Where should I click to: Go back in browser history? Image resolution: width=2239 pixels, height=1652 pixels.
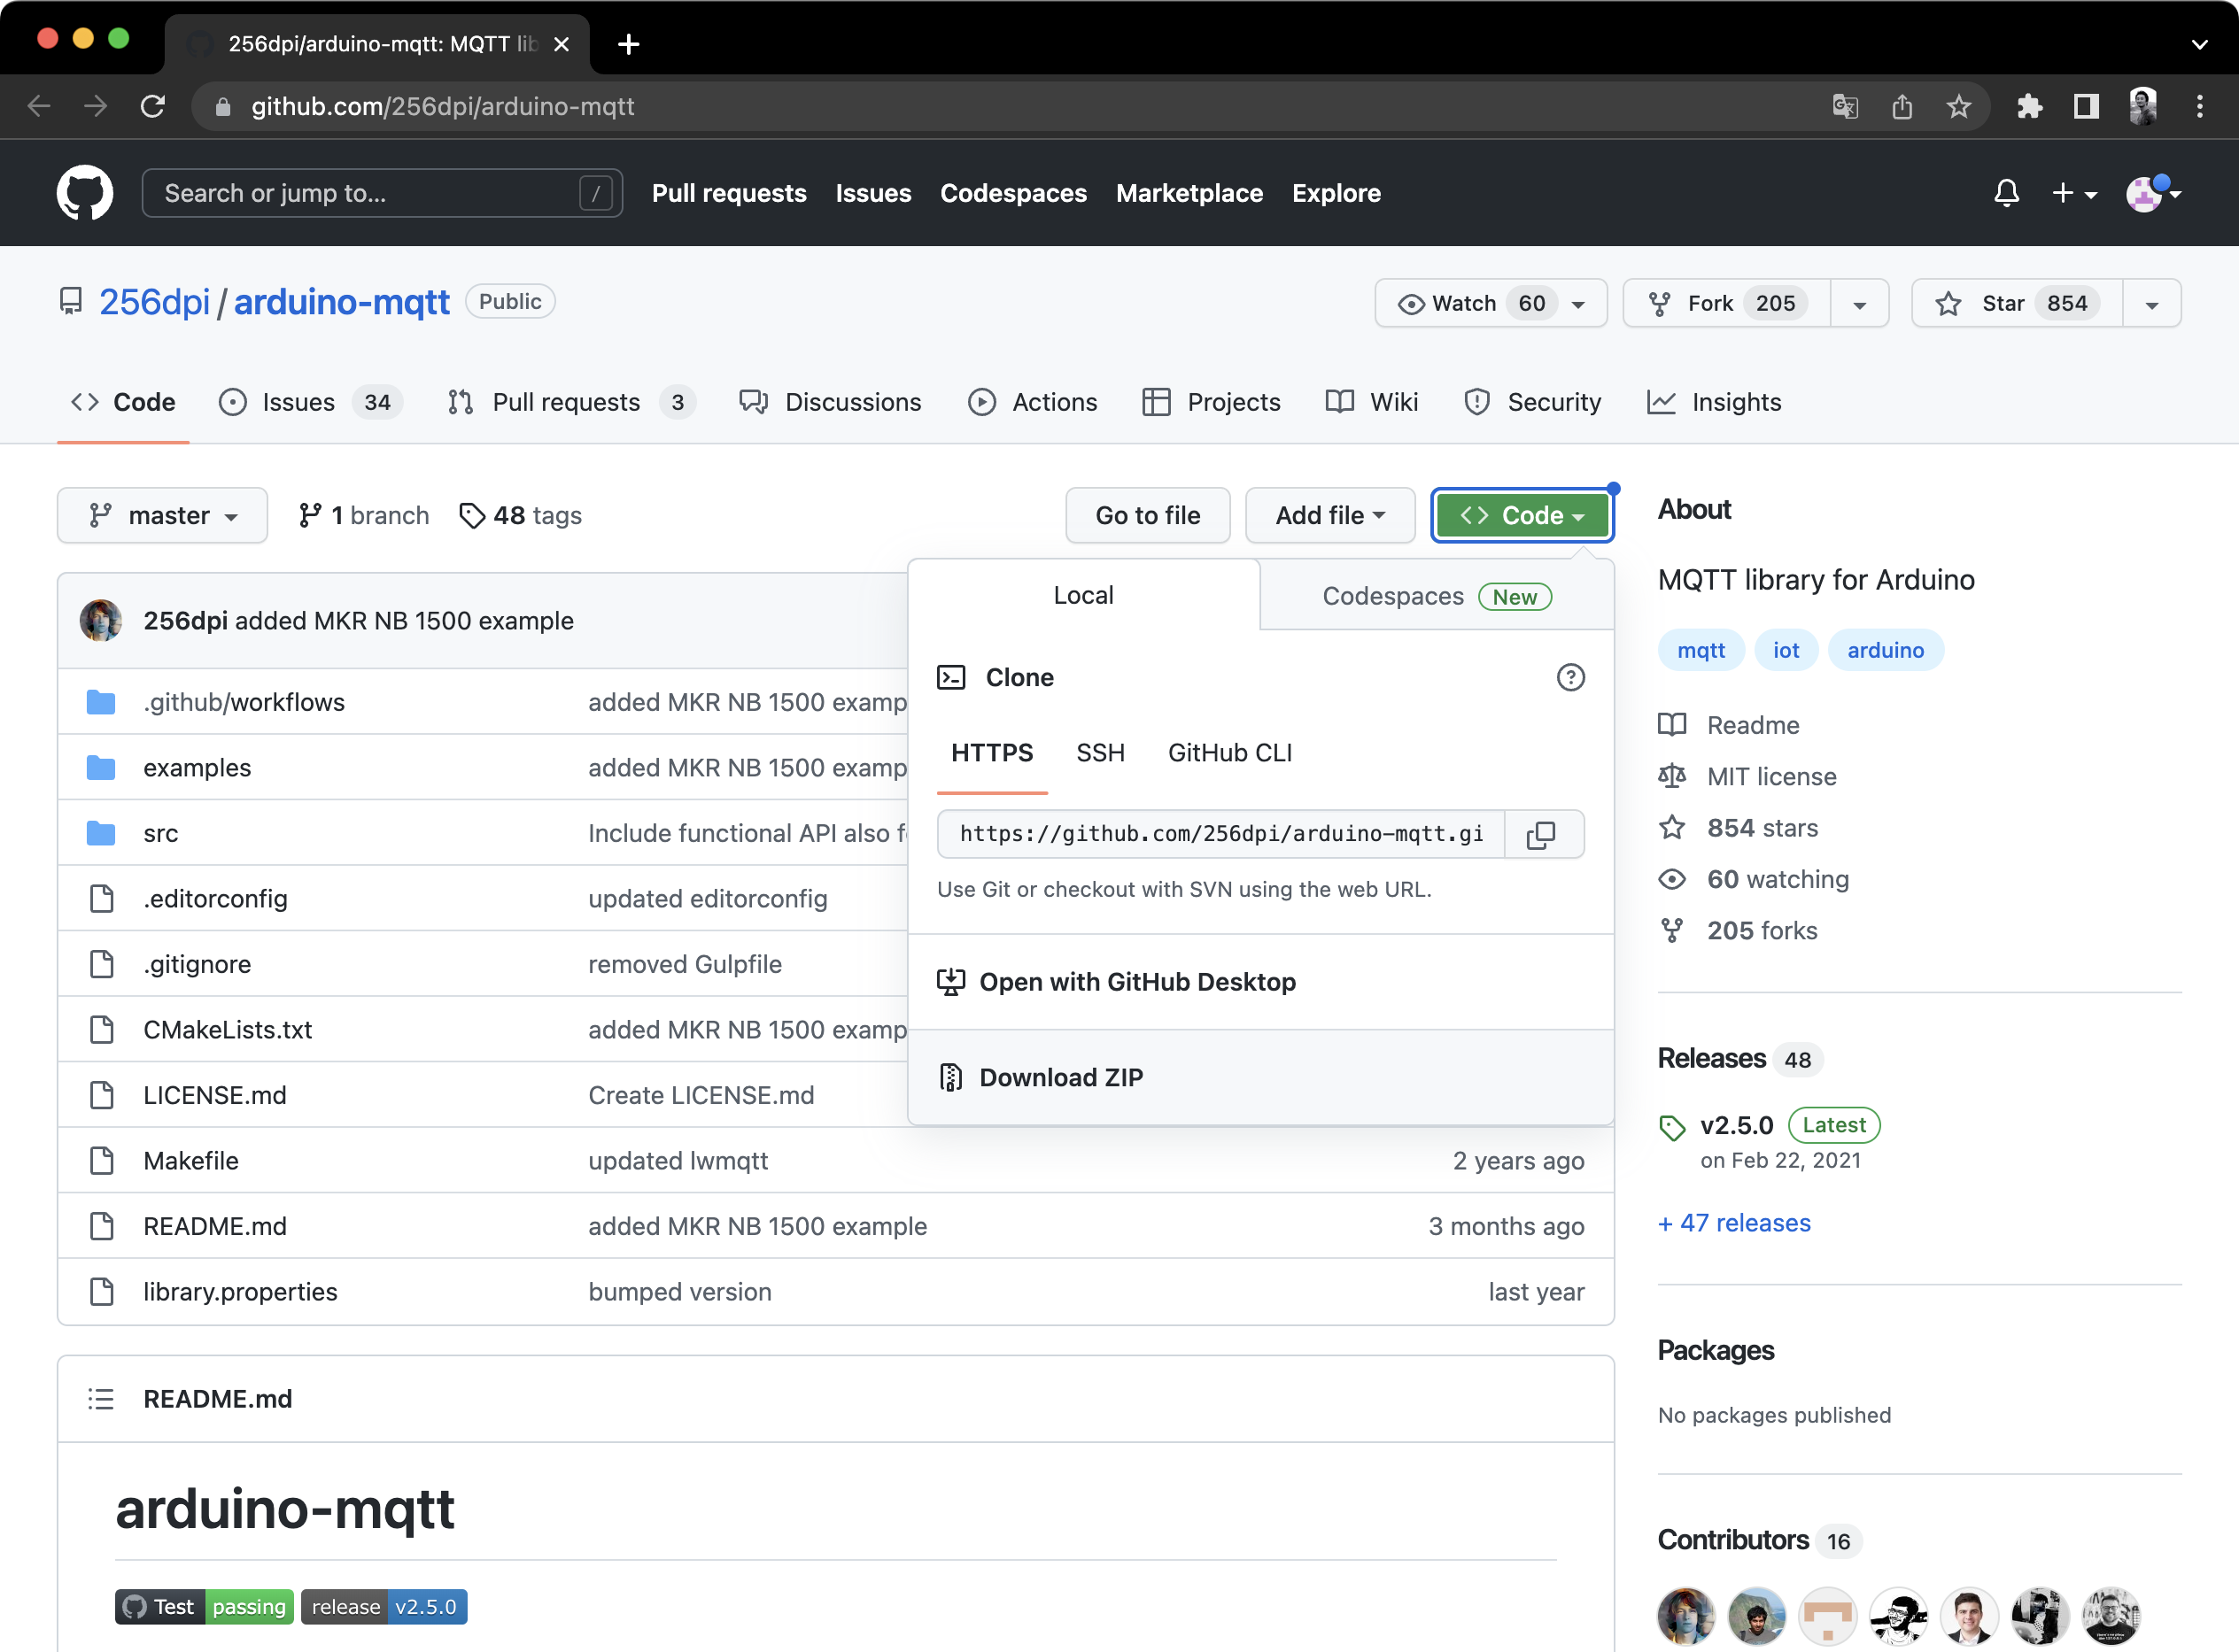(39, 106)
